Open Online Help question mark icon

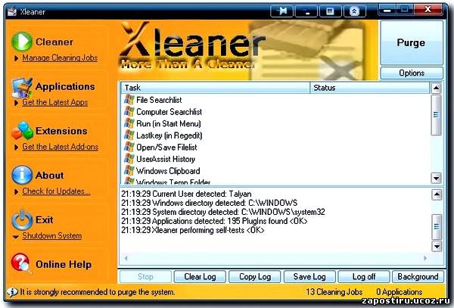pos(21,263)
